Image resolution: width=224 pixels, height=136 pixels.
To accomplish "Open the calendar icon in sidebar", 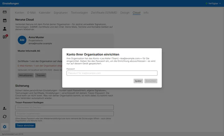I will point(5,20).
